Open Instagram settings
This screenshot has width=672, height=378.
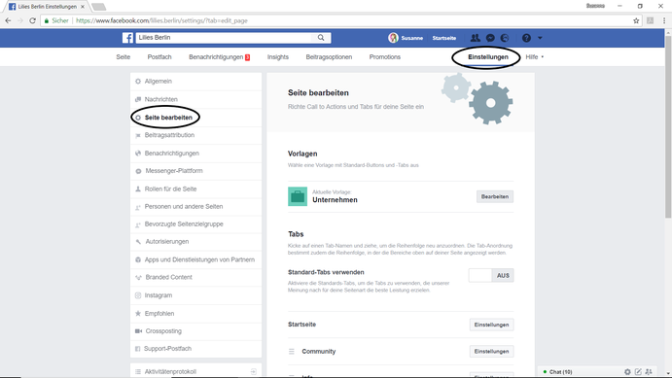195,295
